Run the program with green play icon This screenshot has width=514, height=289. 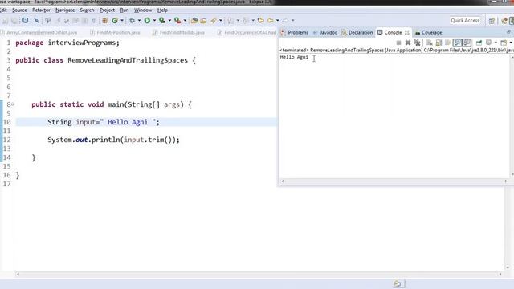(x=147, y=21)
